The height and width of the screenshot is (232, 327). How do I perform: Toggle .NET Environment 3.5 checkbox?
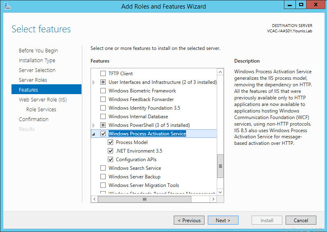(x=111, y=151)
